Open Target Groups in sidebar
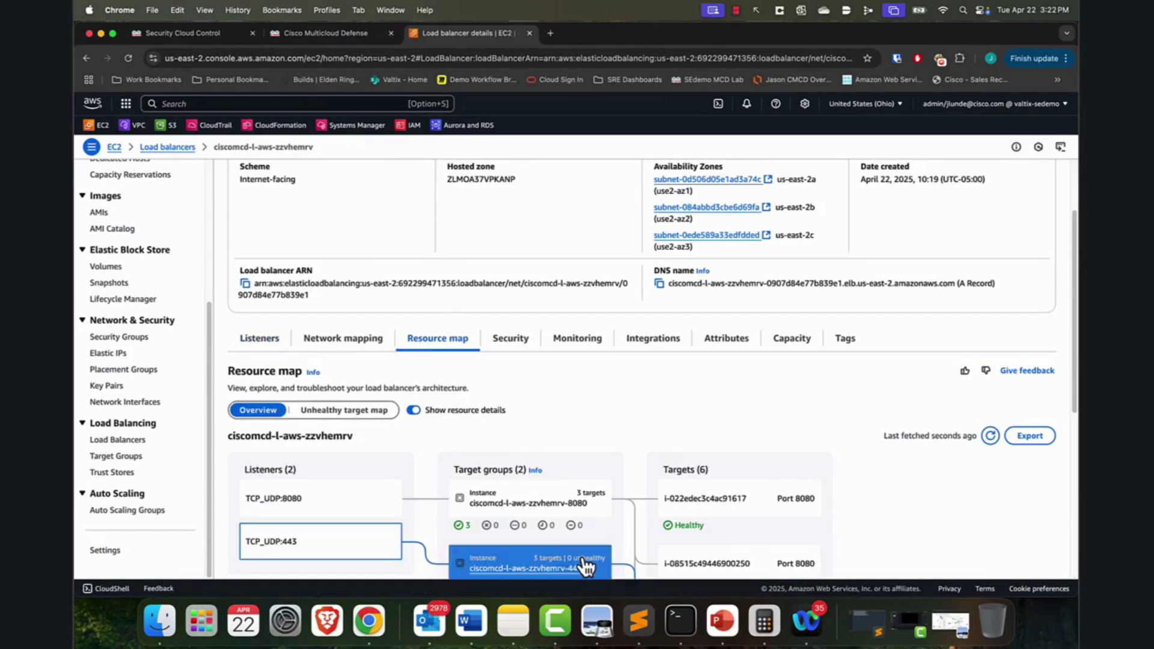The height and width of the screenshot is (649, 1154). tap(116, 456)
